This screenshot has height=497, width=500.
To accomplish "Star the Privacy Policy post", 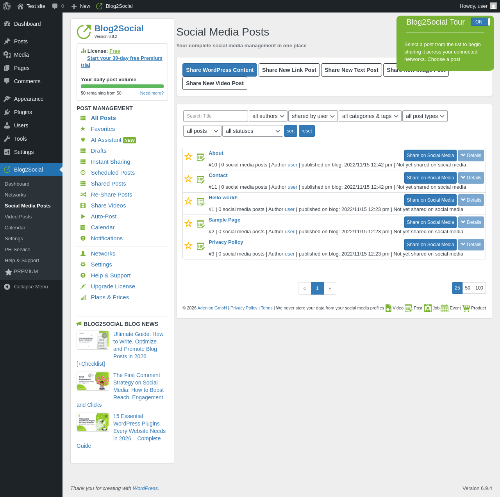I will tap(188, 246).
